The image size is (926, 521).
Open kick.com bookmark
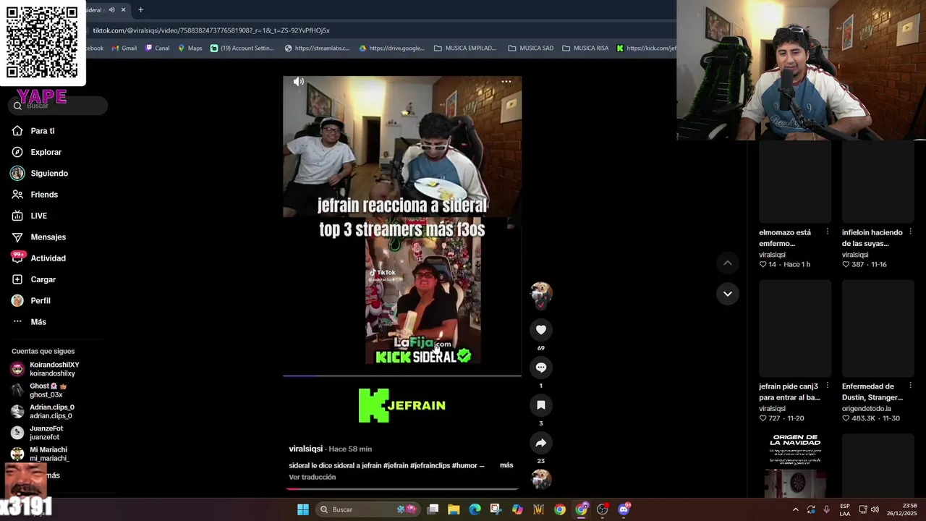coord(646,48)
